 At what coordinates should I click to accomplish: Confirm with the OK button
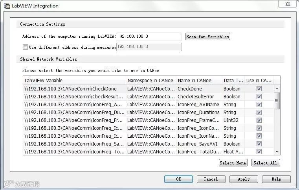[x=178, y=179]
